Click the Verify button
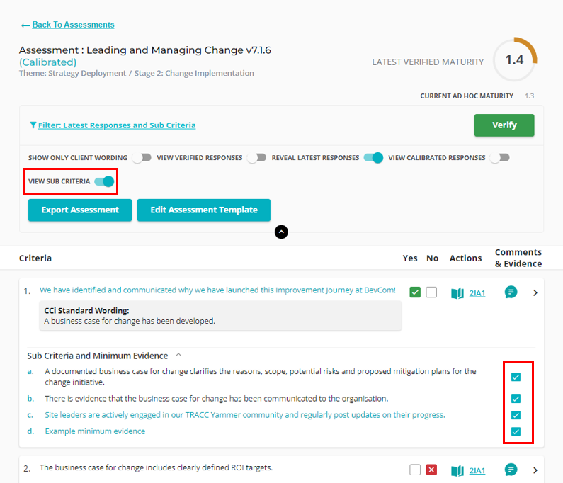 (x=504, y=125)
